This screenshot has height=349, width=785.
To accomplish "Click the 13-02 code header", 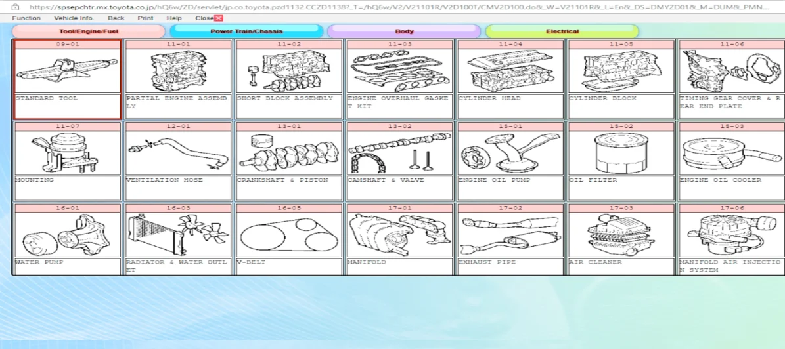I will click(399, 127).
